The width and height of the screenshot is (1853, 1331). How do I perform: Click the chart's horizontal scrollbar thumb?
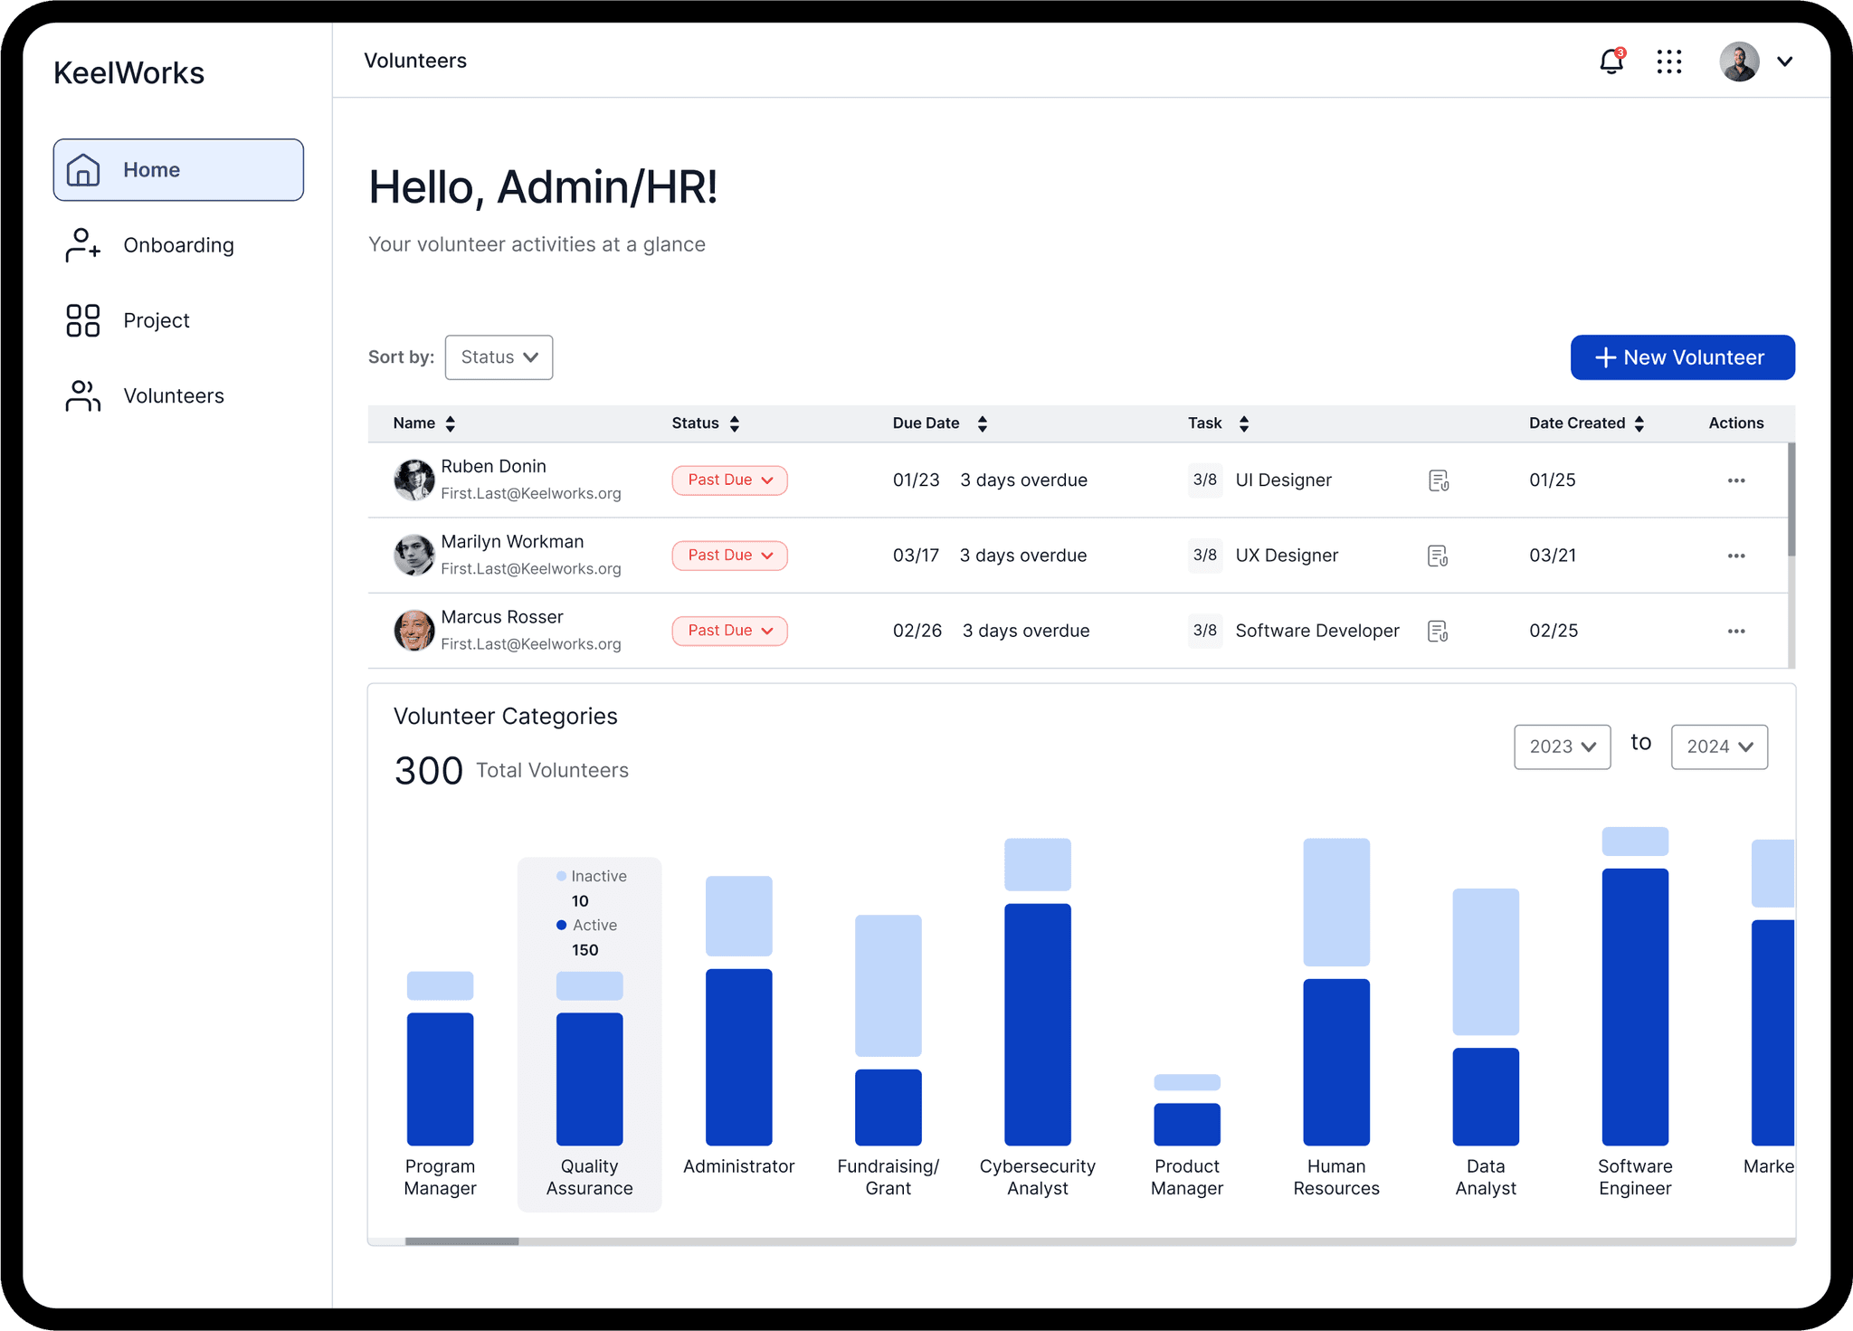click(x=461, y=1241)
